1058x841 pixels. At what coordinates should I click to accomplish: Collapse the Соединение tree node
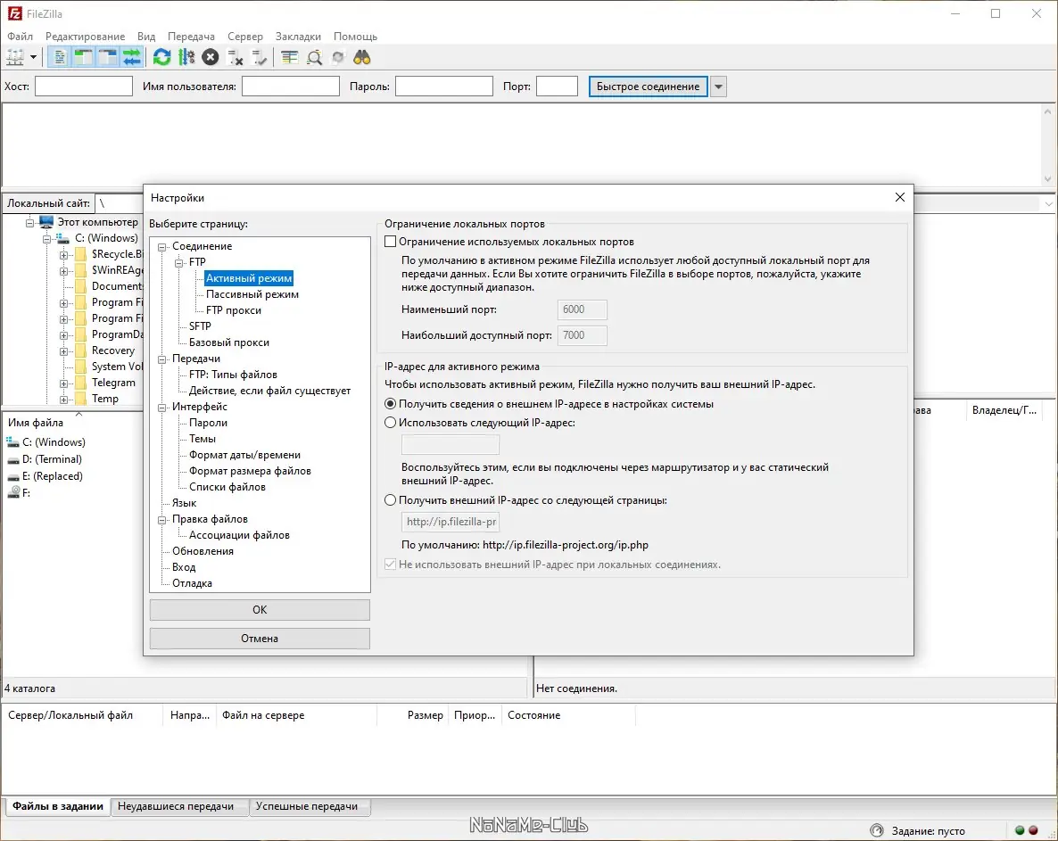pyautogui.click(x=162, y=247)
